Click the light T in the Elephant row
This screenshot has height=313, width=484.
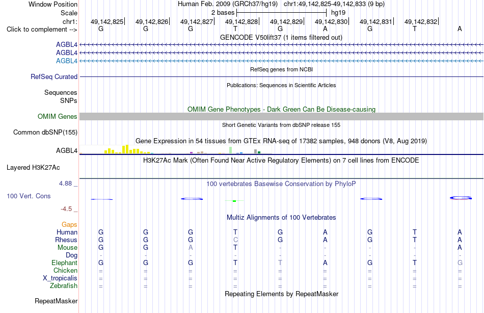click(280, 263)
